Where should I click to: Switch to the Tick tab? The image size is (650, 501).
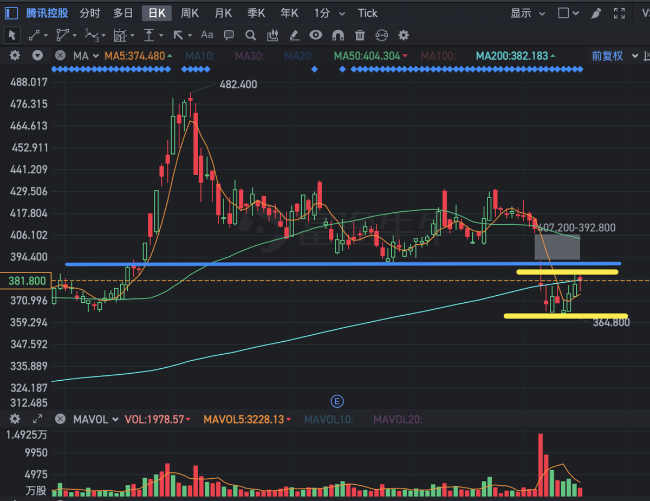pyautogui.click(x=367, y=13)
